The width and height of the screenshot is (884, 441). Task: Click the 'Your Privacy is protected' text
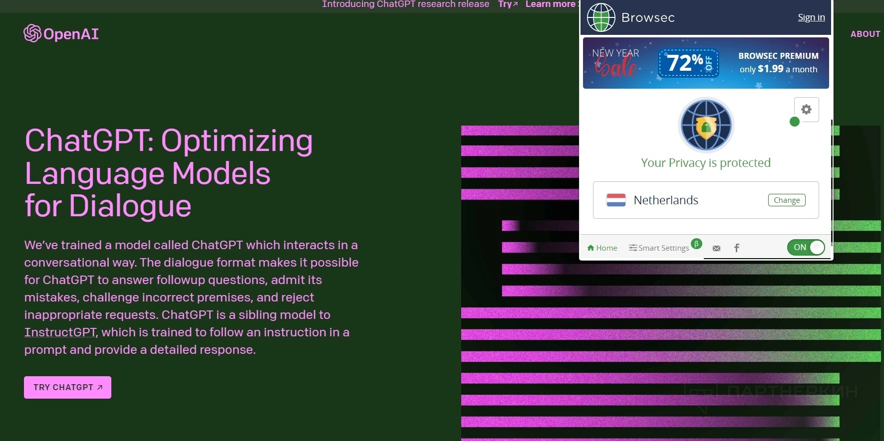(706, 163)
